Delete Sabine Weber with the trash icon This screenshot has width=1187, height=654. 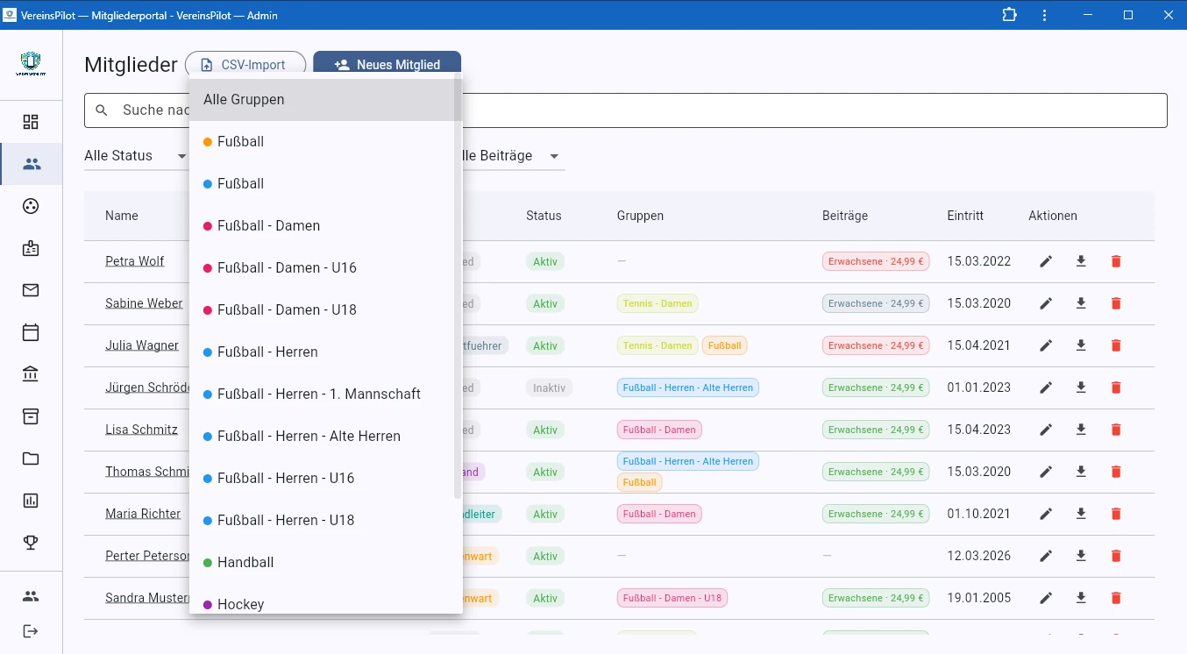1116,303
